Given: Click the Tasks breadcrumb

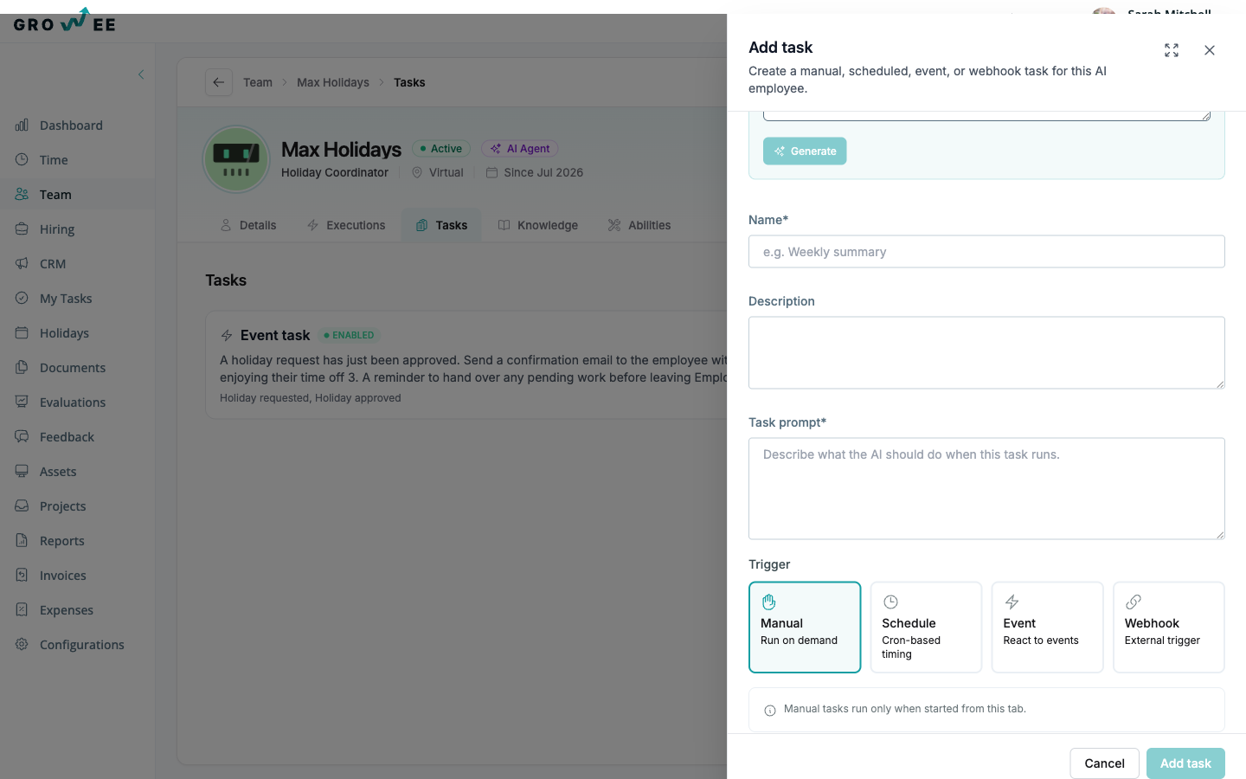Looking at the screenshot, I should click(x=409, y=82).
